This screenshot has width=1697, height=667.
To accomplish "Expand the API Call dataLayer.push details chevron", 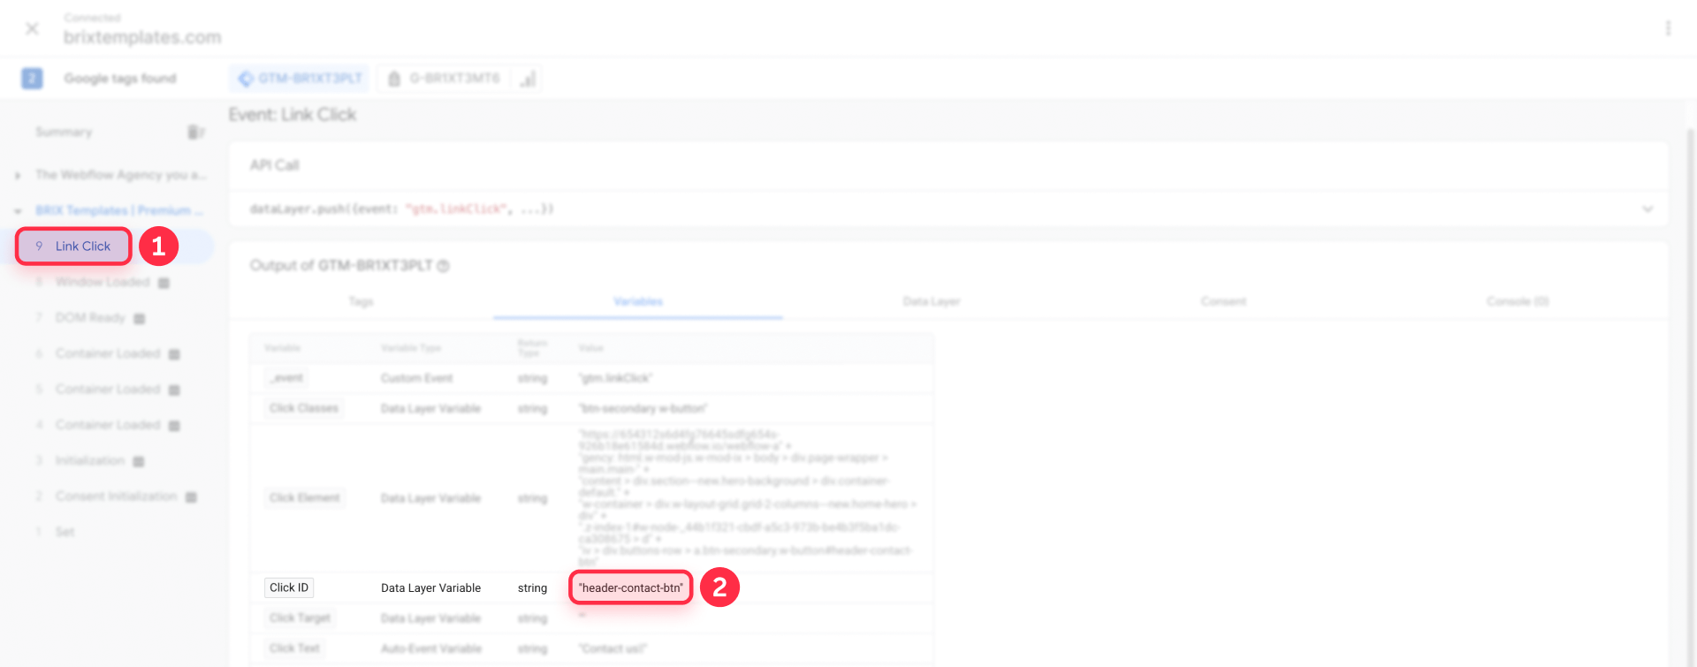I will coord(1648,209).
